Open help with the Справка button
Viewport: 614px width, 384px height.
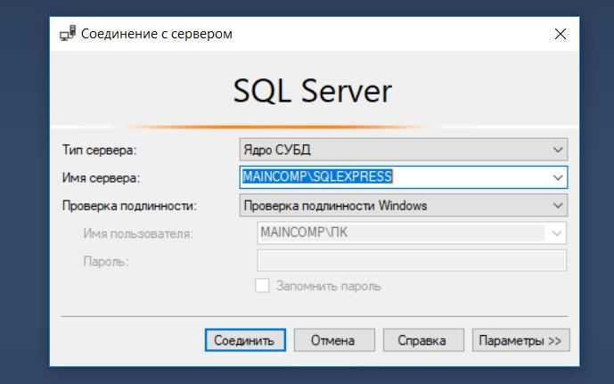click(x=423, y=340)
